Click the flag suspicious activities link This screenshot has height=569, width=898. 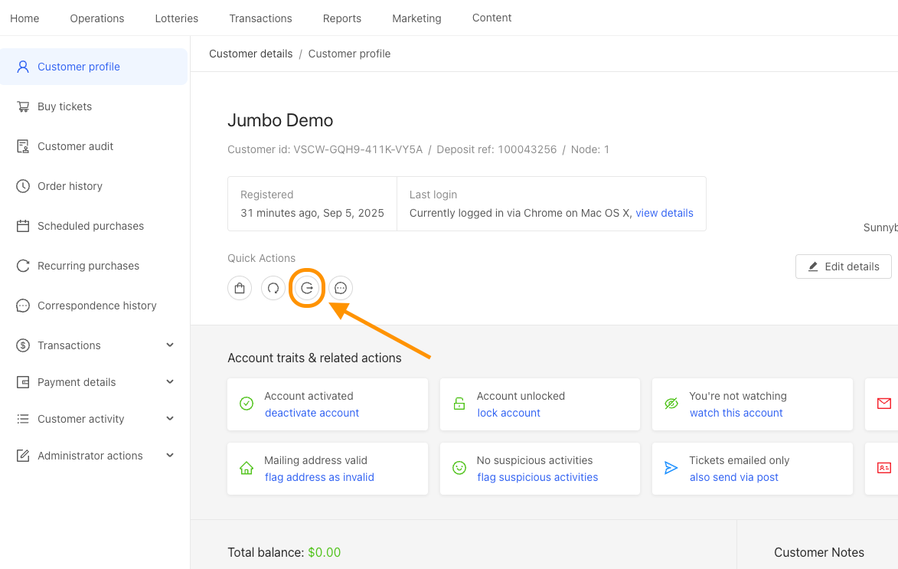[537, 477]
